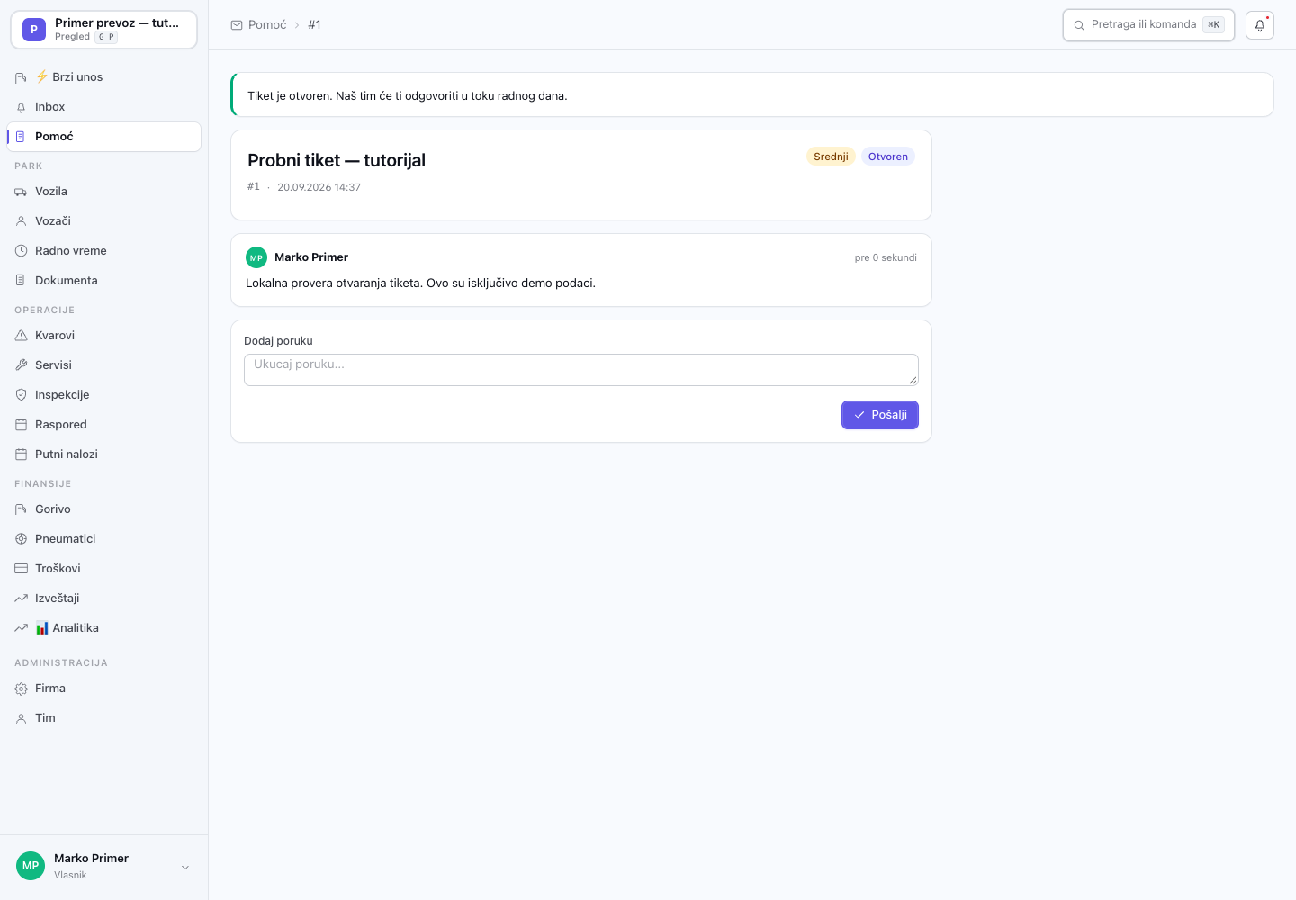Open the Primer prevoz company switcher

103,30
